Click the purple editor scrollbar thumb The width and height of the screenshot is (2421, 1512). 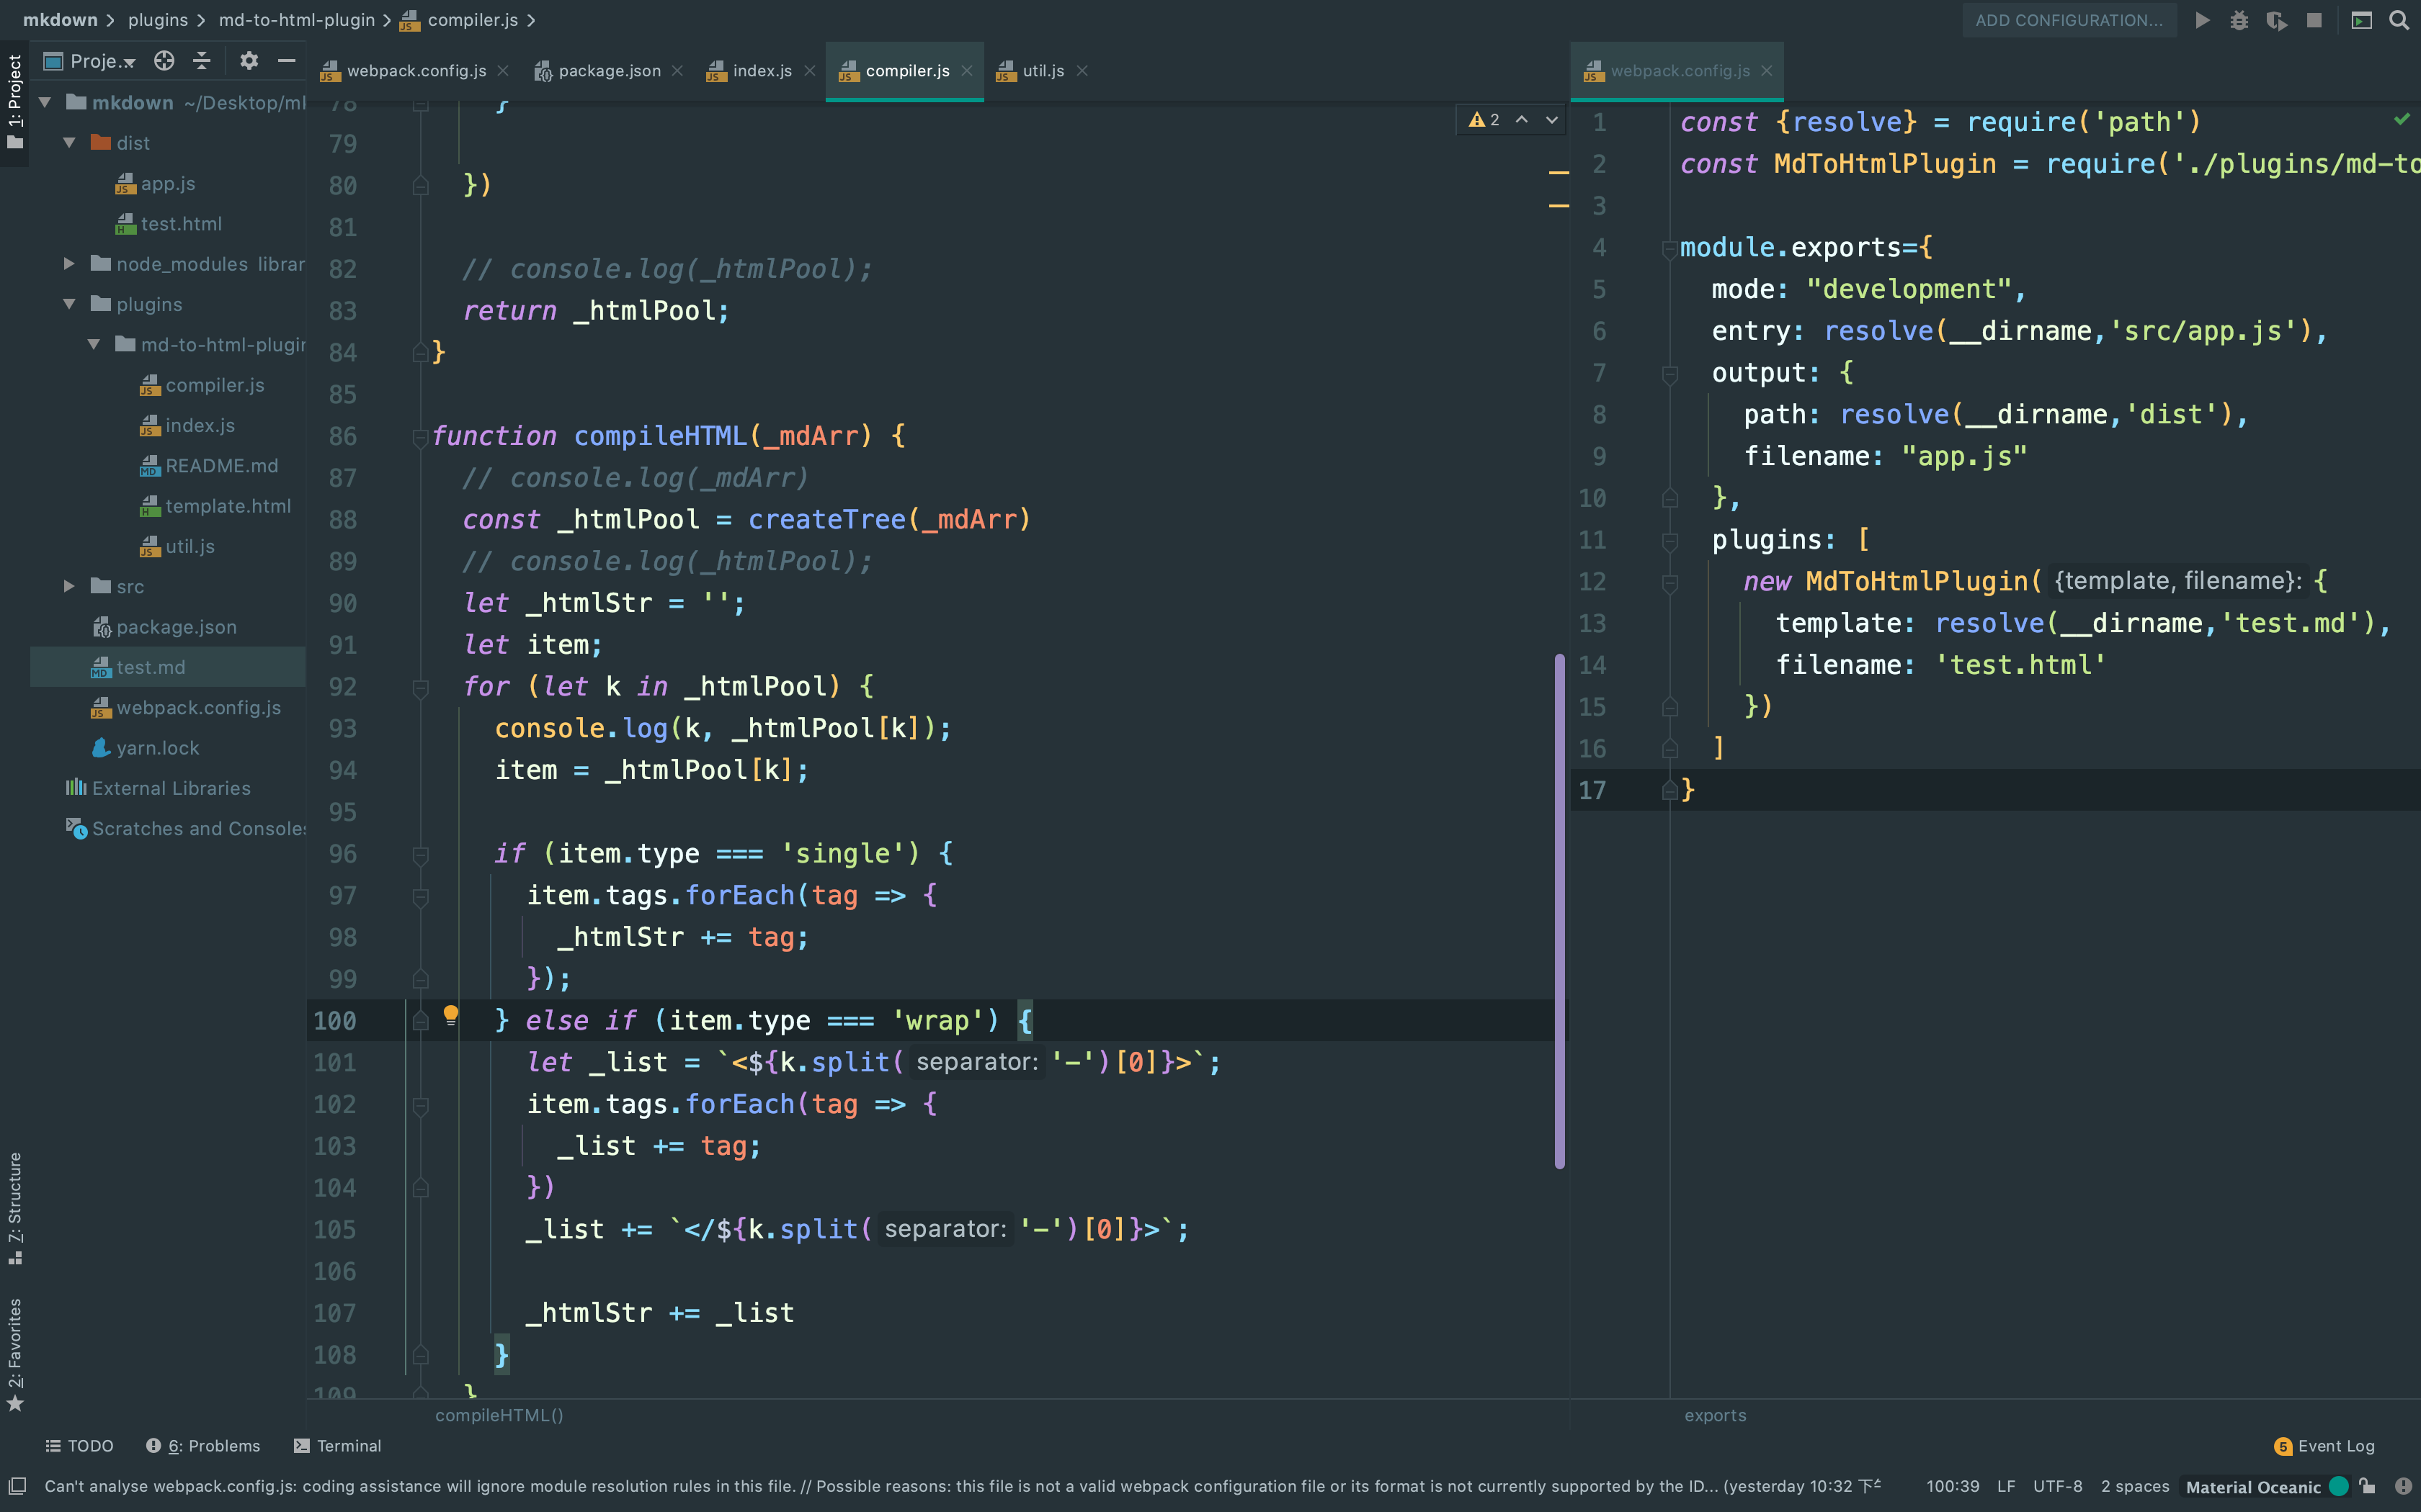point(1559,910)
